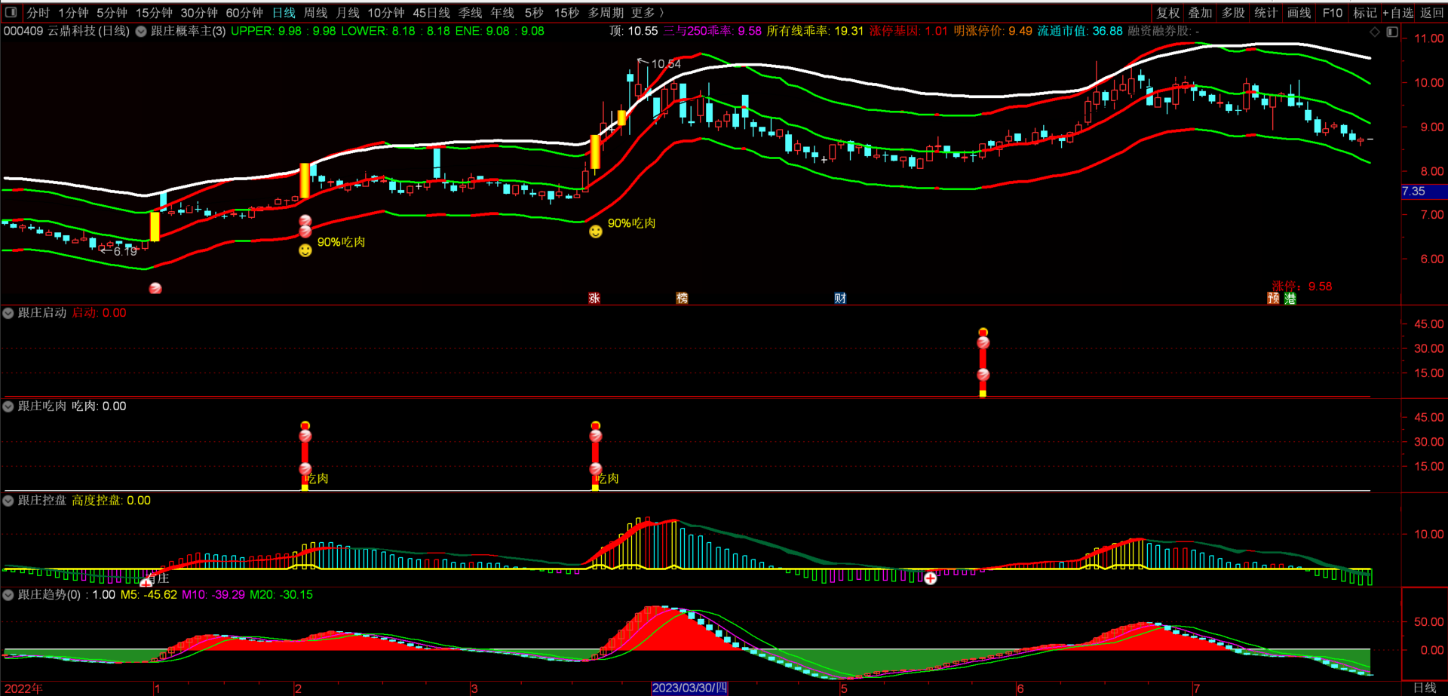Click the circular plus marker in 跟庄控盘 panel
This screenshot has width=1448, height=696.
click(931, 578)
